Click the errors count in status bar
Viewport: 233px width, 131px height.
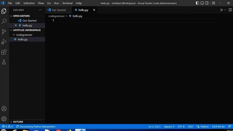pos(4,127)
